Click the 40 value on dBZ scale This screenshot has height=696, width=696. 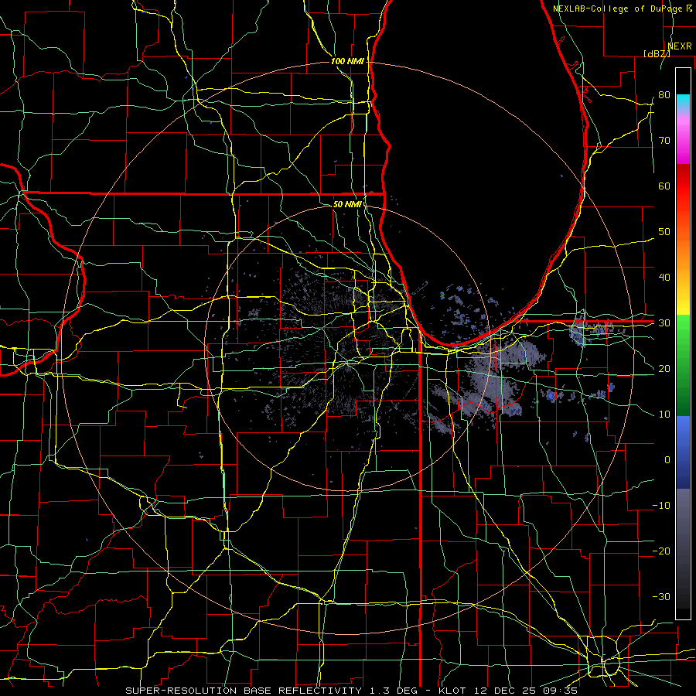[x=664, y=278]
